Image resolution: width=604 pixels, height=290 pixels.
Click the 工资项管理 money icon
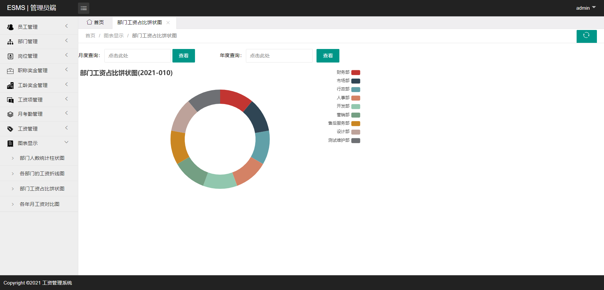10,100
